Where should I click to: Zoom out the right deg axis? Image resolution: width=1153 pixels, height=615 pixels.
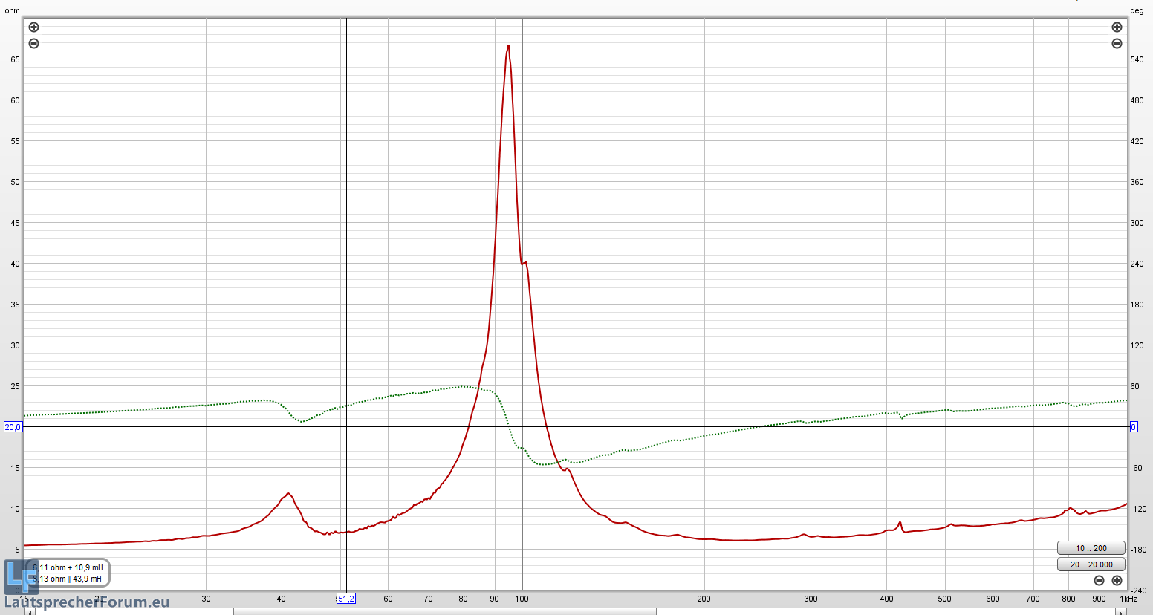tap(1117, 44)
